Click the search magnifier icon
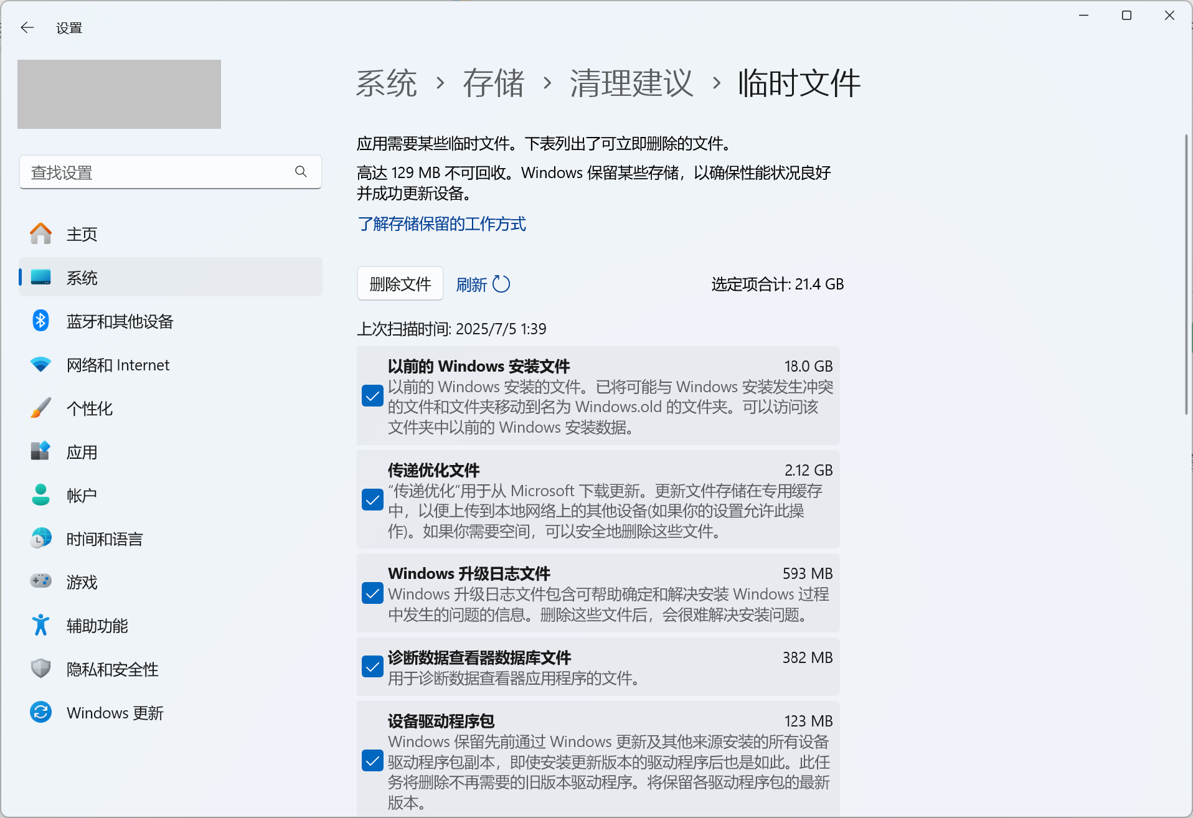 [x=301, y=172]
